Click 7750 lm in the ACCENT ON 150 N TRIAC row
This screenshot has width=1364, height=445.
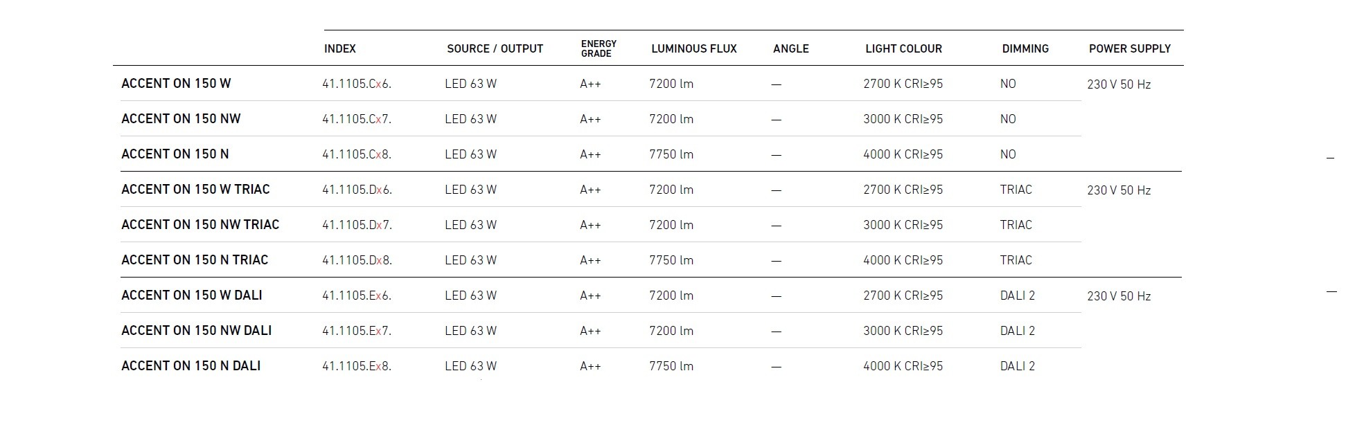point(671,260)
